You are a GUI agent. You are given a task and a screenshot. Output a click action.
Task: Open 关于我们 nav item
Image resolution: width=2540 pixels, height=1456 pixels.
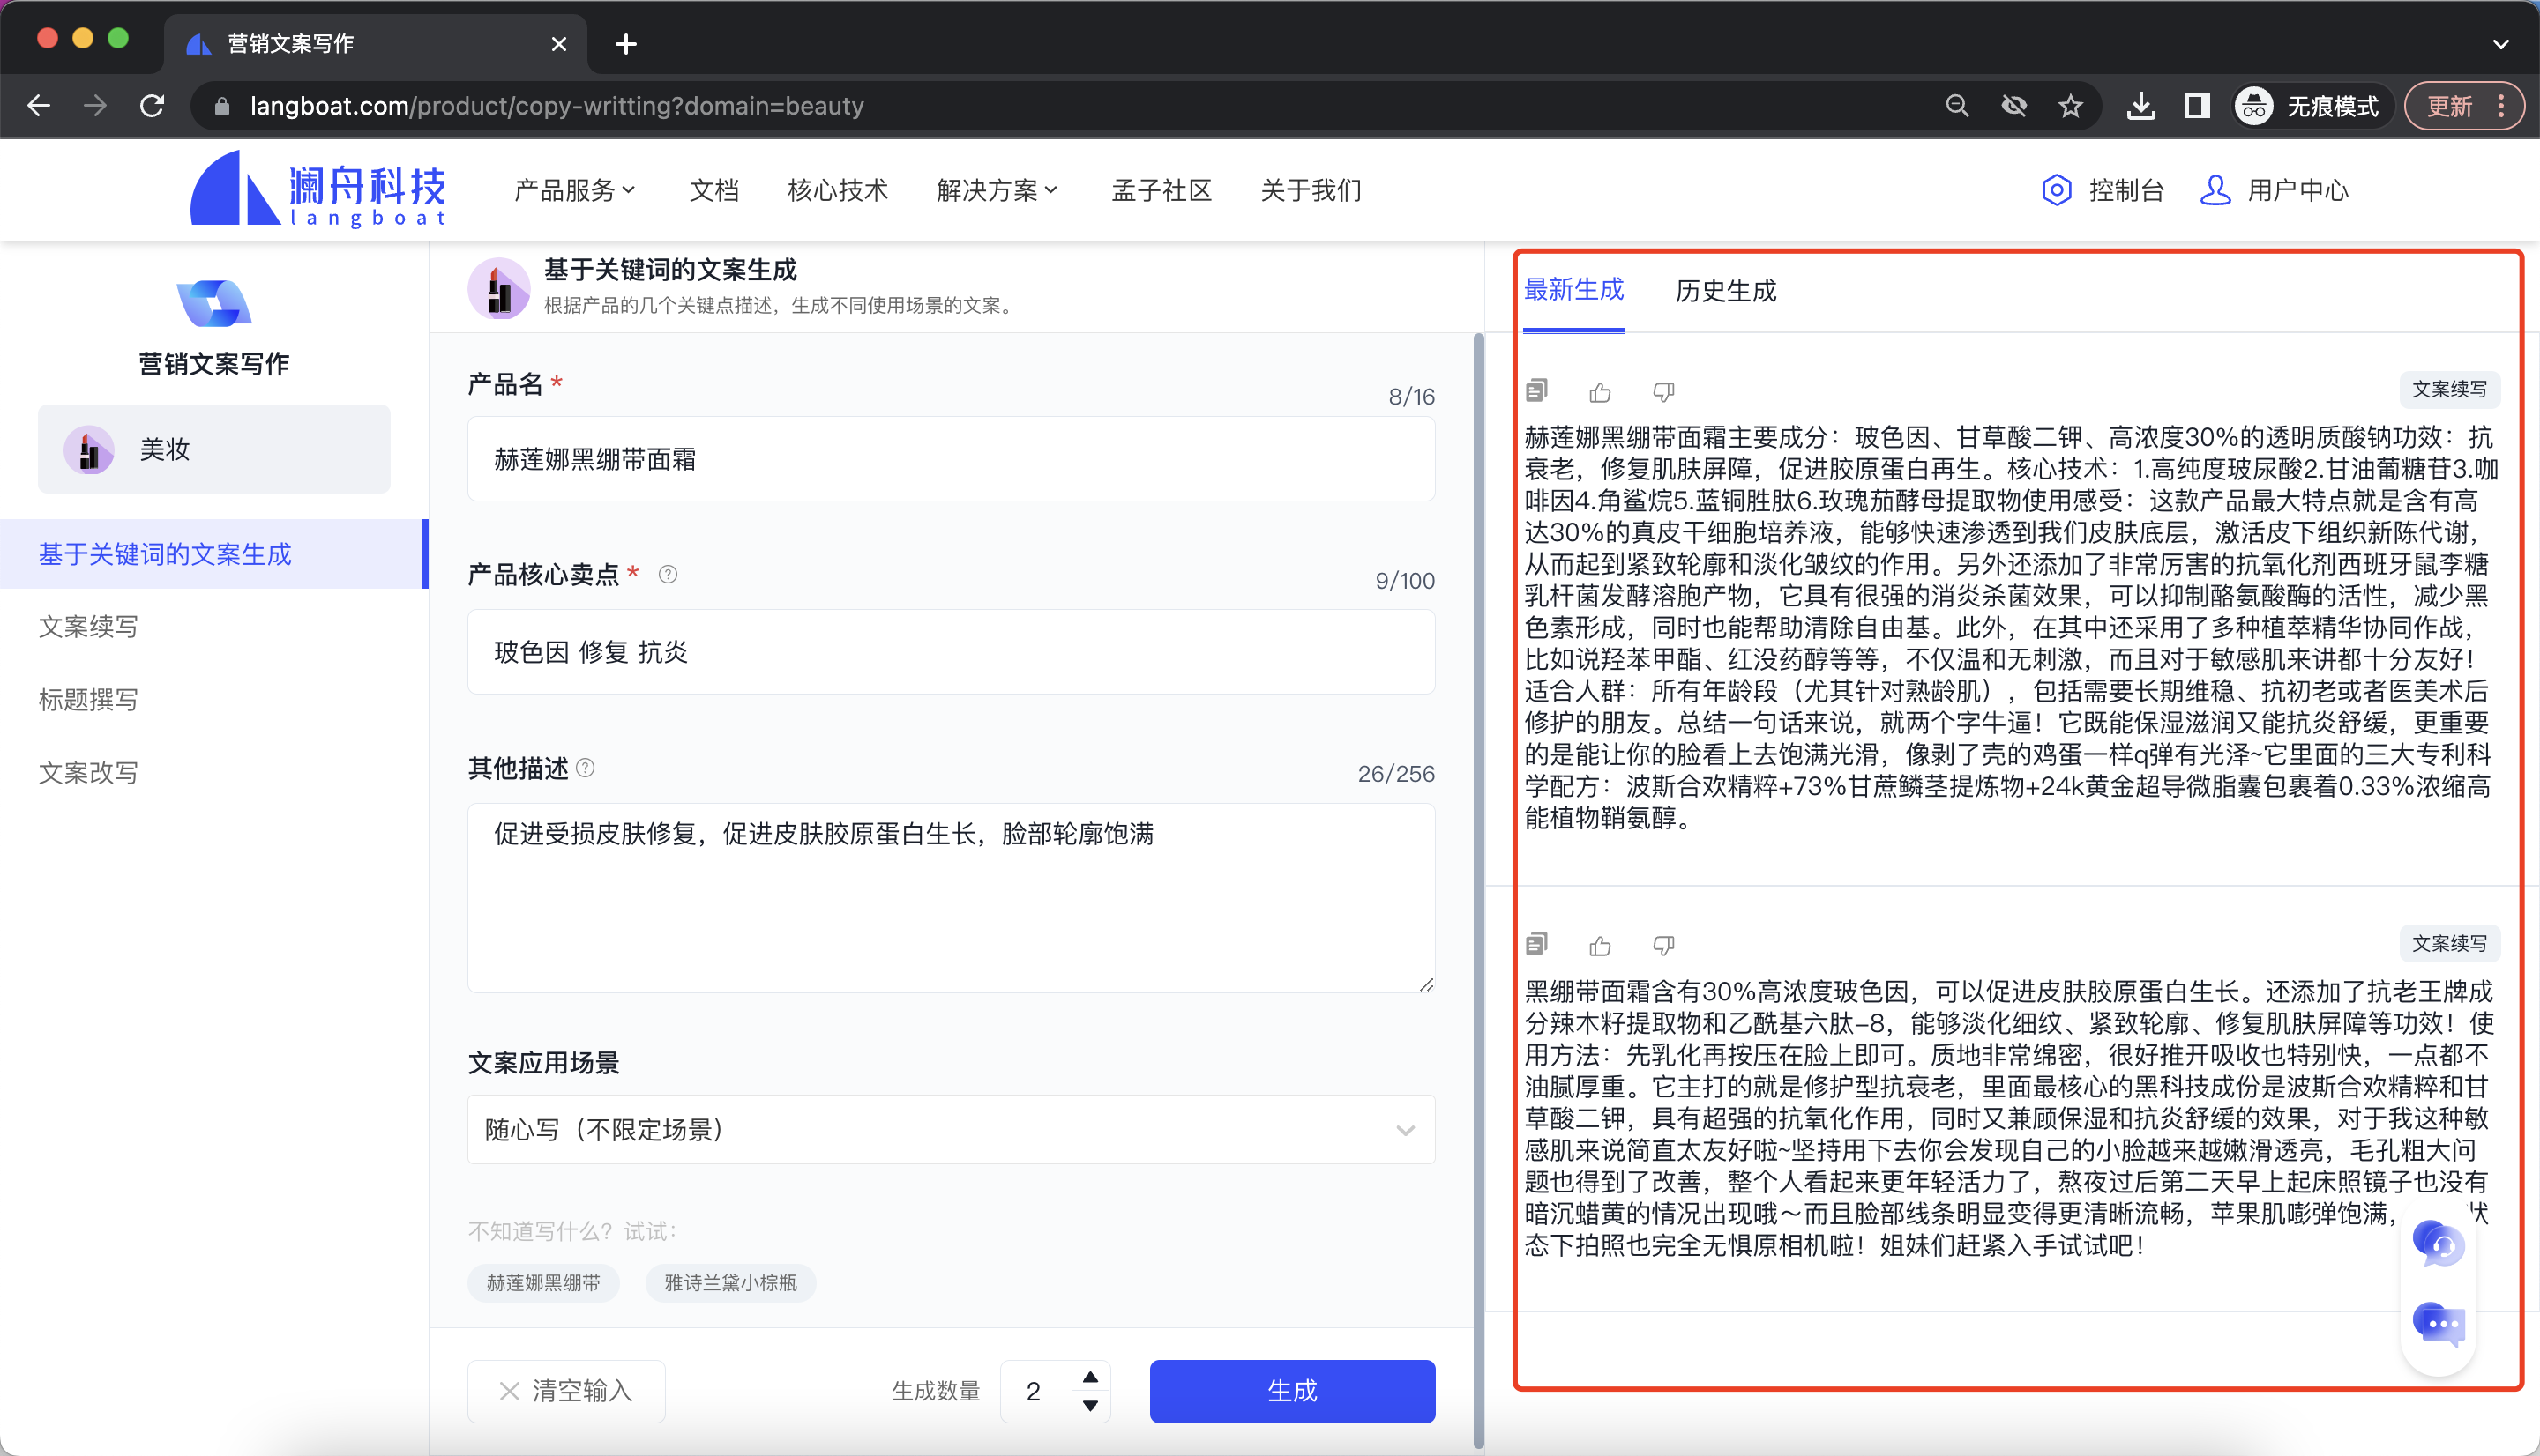click(x=1311, y=190)
